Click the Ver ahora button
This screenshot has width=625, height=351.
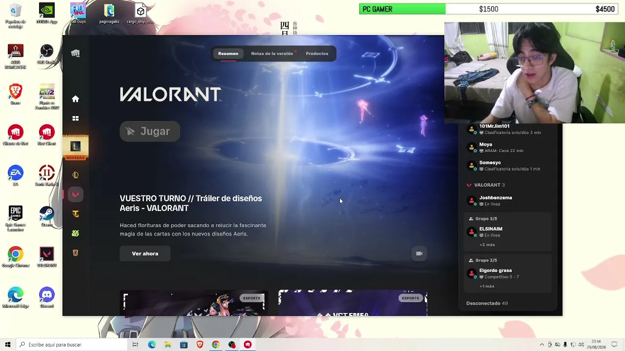pyautogui.click(x=145, y=253)
